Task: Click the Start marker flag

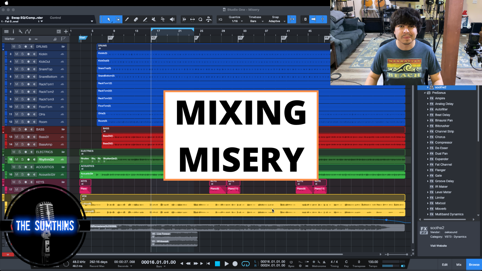Action: pos(82,38)
